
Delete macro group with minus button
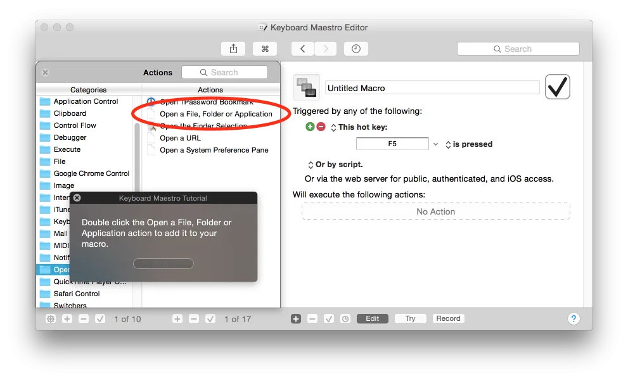pos(83,319)
